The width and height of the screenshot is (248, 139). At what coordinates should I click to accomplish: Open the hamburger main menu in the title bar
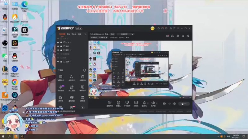[x=178, y=28]
